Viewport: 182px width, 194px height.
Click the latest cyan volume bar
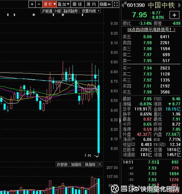(x=99, y=186)
